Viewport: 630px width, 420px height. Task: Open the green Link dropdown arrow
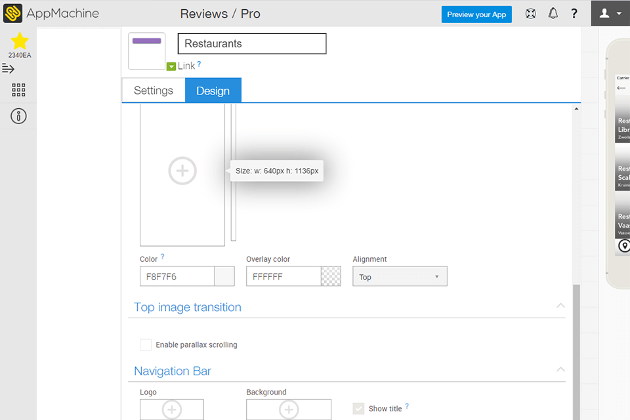click(x=171, y=66)
